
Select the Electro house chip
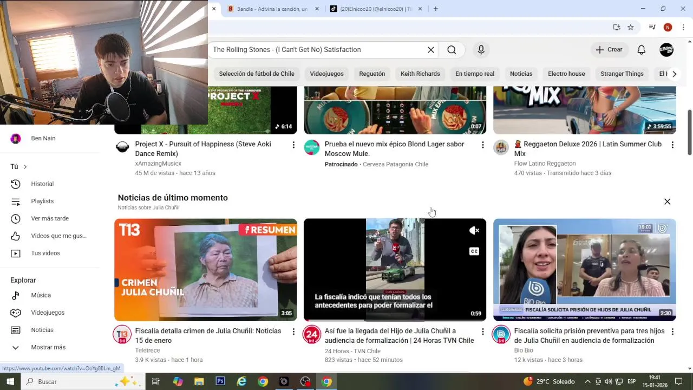click(x=566, y=74)
